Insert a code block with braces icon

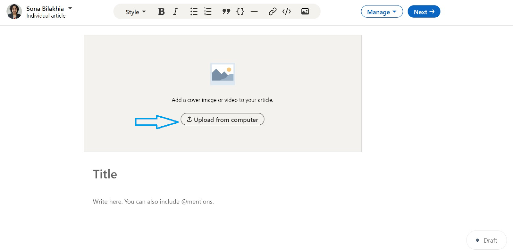240,12
